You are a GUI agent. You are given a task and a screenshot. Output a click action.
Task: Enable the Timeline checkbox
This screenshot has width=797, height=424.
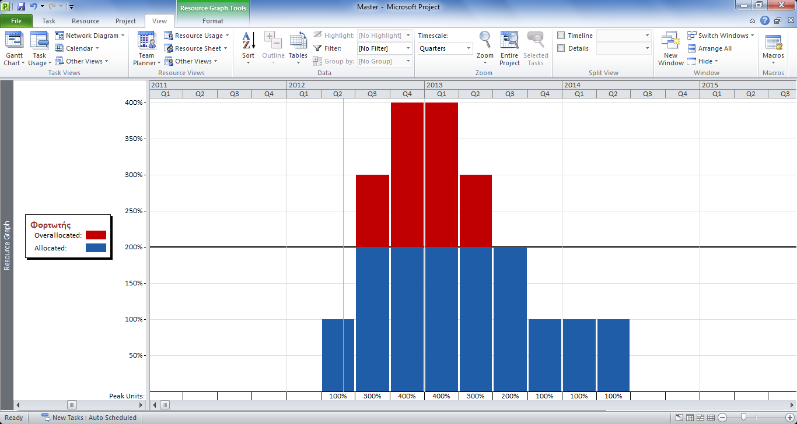pos(561,36)
